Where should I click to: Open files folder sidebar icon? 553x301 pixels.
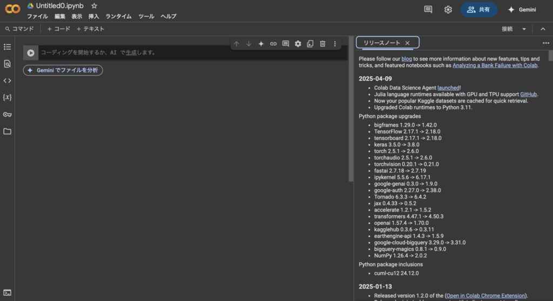click(x=7, y=131)
